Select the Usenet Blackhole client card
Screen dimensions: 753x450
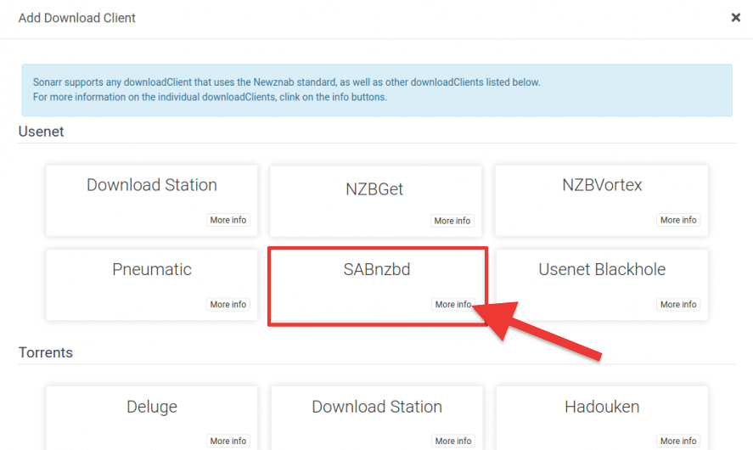coord(601,271)
